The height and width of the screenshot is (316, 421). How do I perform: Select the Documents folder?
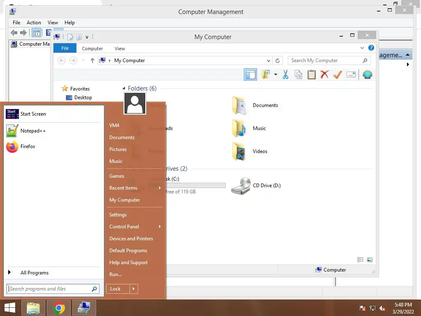255,105
